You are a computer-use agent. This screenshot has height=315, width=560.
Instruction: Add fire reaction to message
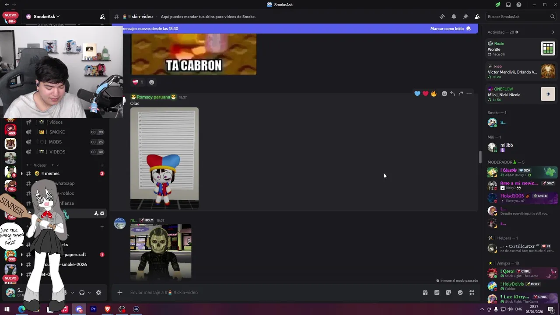[x=434, y=94]
